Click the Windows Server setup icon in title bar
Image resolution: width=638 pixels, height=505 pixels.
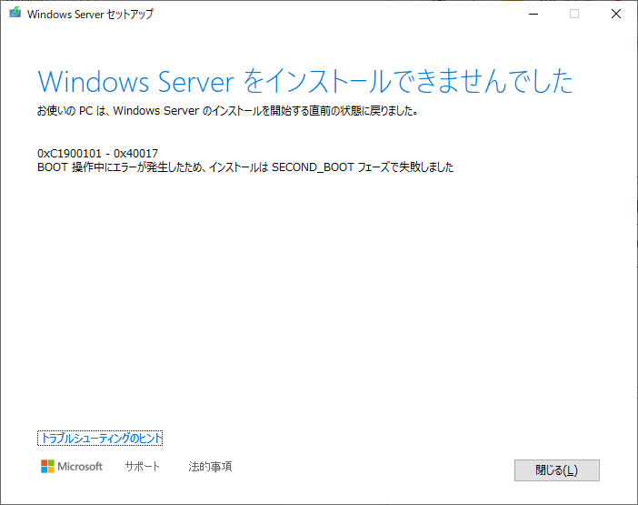coord(14,14)
